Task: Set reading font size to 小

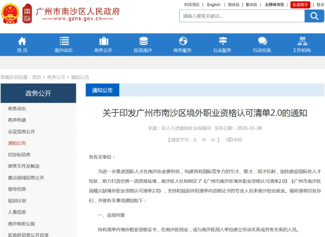Action: click(213, 140)
